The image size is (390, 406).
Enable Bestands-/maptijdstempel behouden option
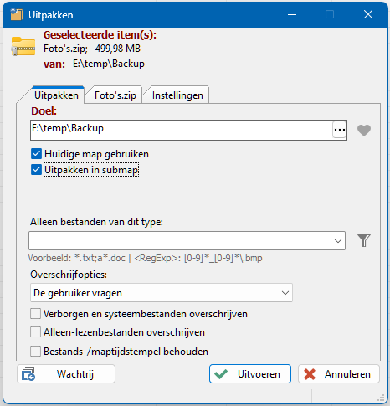(x=35, y=352)
